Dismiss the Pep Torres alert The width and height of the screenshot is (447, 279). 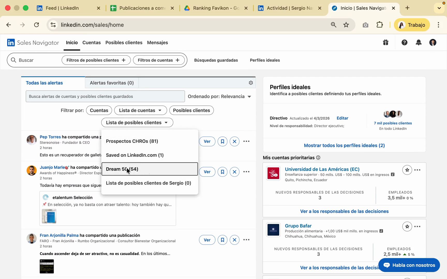(x=235, y=141)
